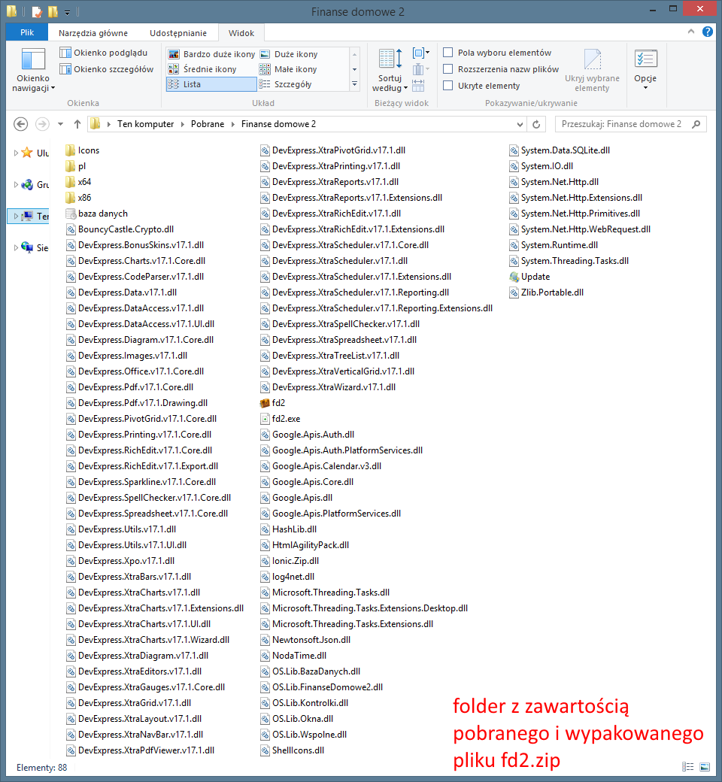Select the Update application file
Viewport: 722px width, 782px height.
pos(535,277)
